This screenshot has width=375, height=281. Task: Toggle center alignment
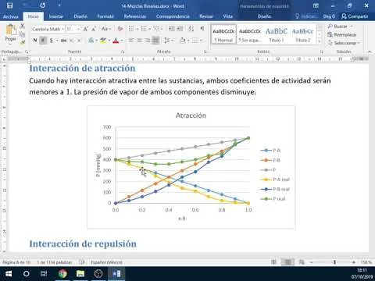pyautogui.click(x=139, y=41)
